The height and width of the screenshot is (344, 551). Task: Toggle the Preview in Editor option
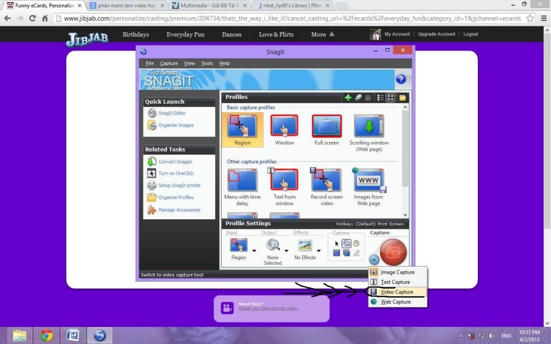[347, 243]
